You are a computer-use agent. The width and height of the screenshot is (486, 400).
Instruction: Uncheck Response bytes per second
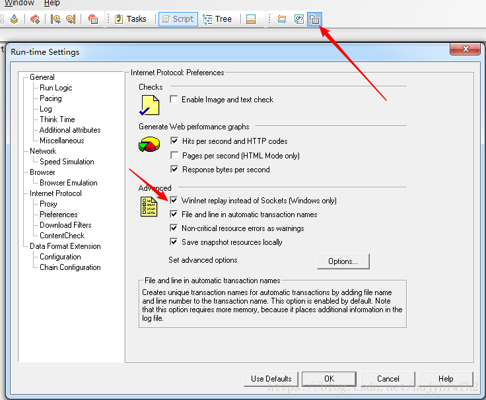click(174, 169)
